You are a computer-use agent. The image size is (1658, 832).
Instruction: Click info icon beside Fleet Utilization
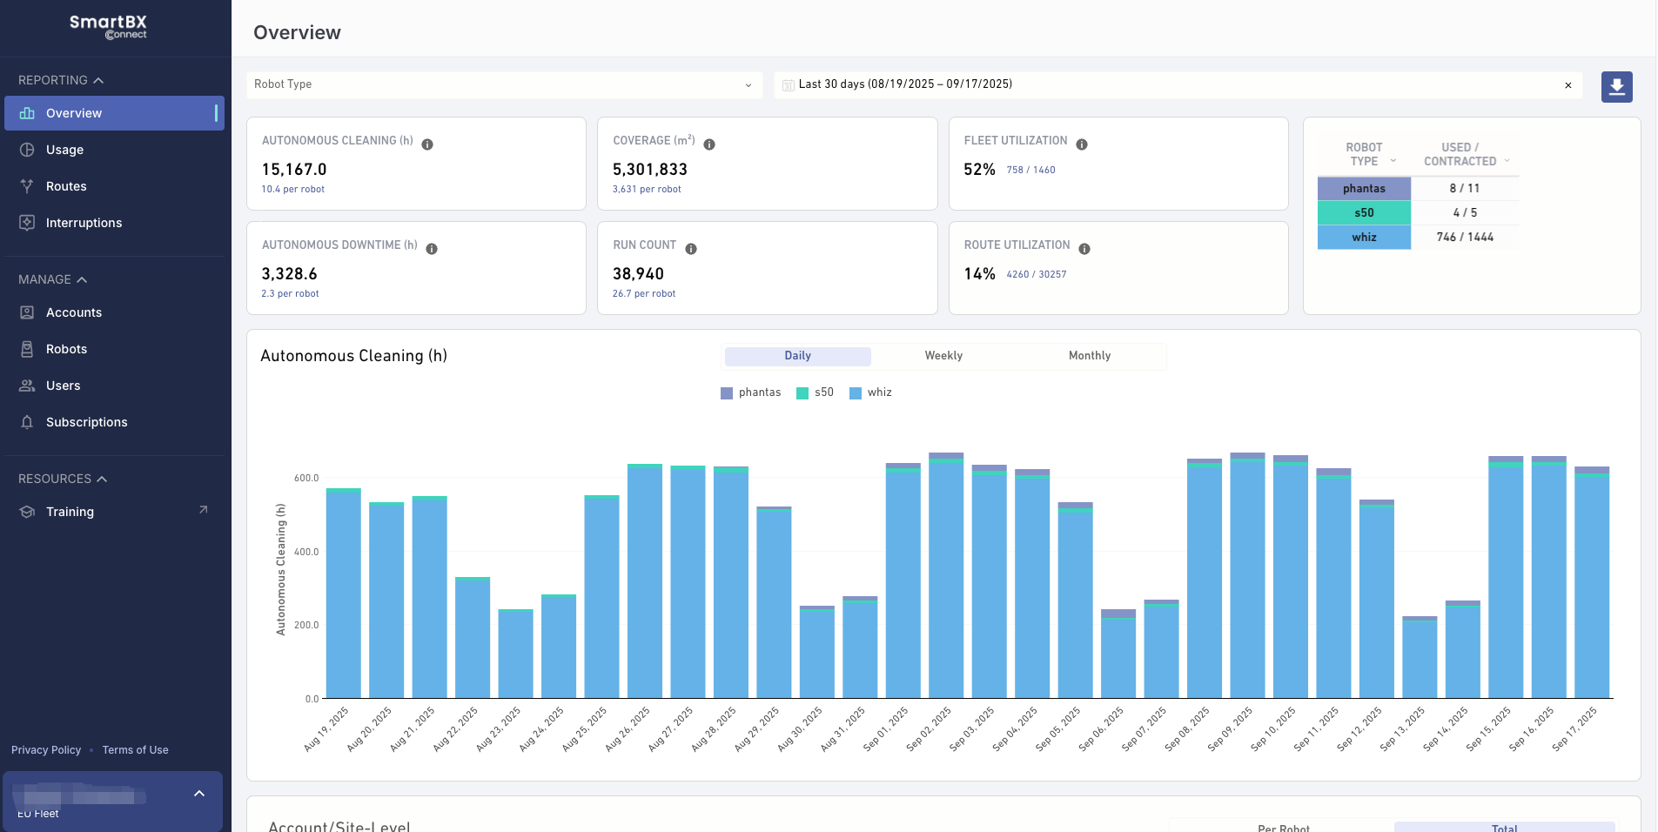pos(1082,144)
